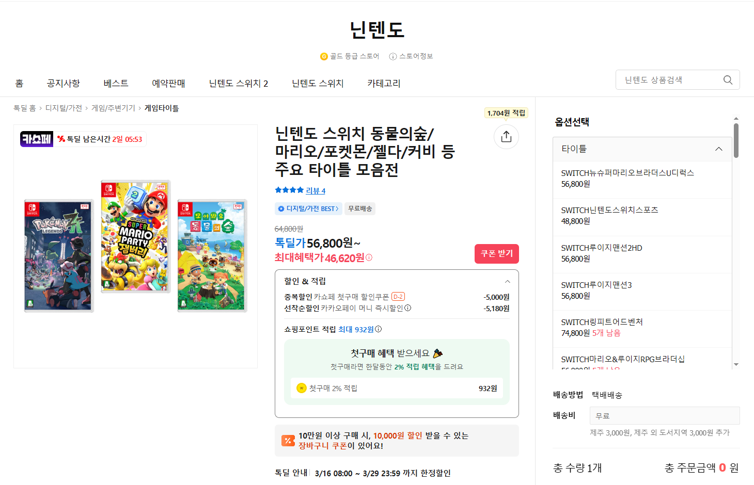Click the 쿠폰 받기 button
This screenshot has height=485, width=754.
click(496, 253)
